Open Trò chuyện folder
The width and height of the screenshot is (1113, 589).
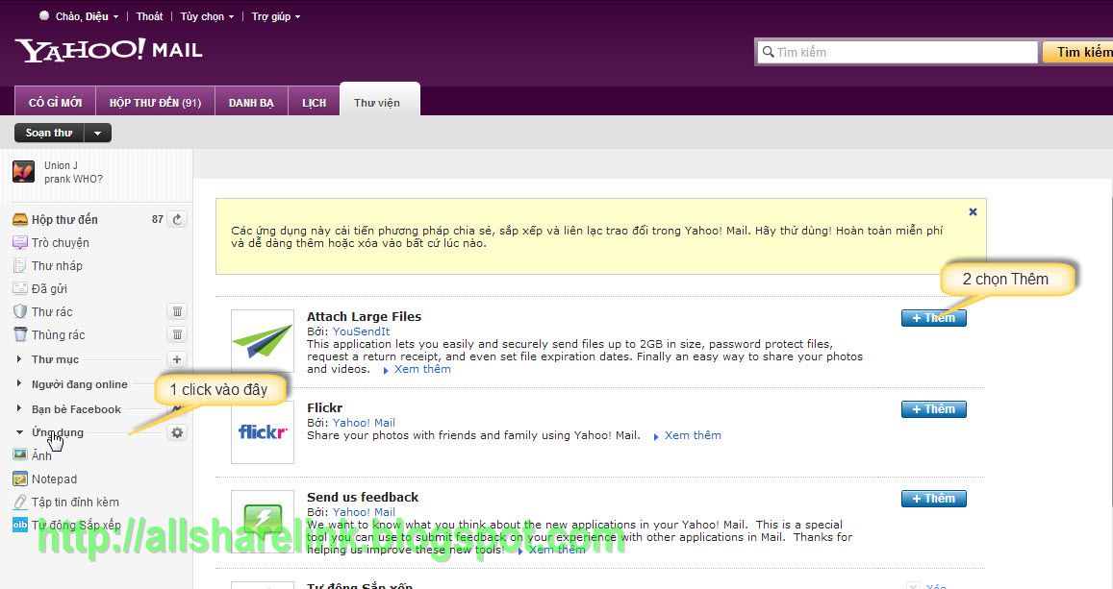pyautogui.click(x=61, y=242)
